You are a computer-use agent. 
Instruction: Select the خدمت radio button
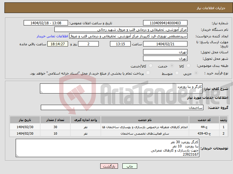click(172, 66)
